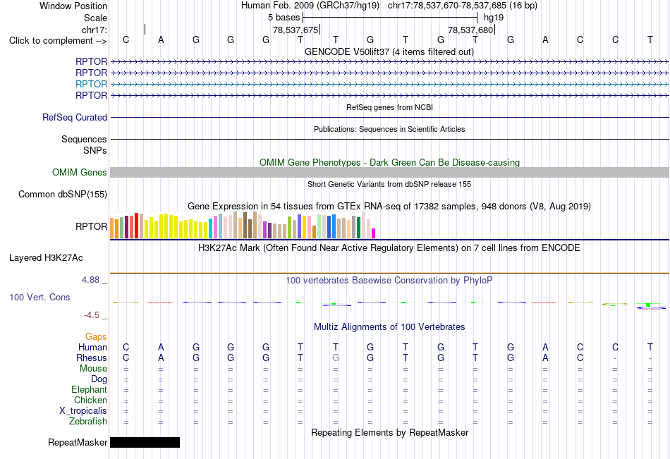Open GENCODE V50lift37 track title
The height and width of the screenshot is (459, 670).
pyautogui.click(x=389, y=51)
